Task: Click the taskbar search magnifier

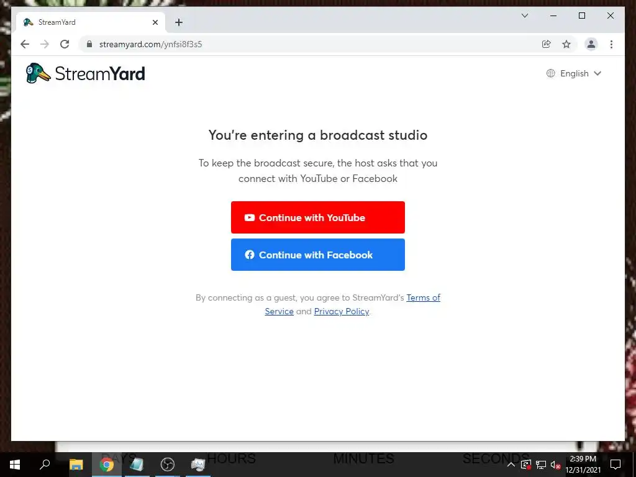Action: 45,465
